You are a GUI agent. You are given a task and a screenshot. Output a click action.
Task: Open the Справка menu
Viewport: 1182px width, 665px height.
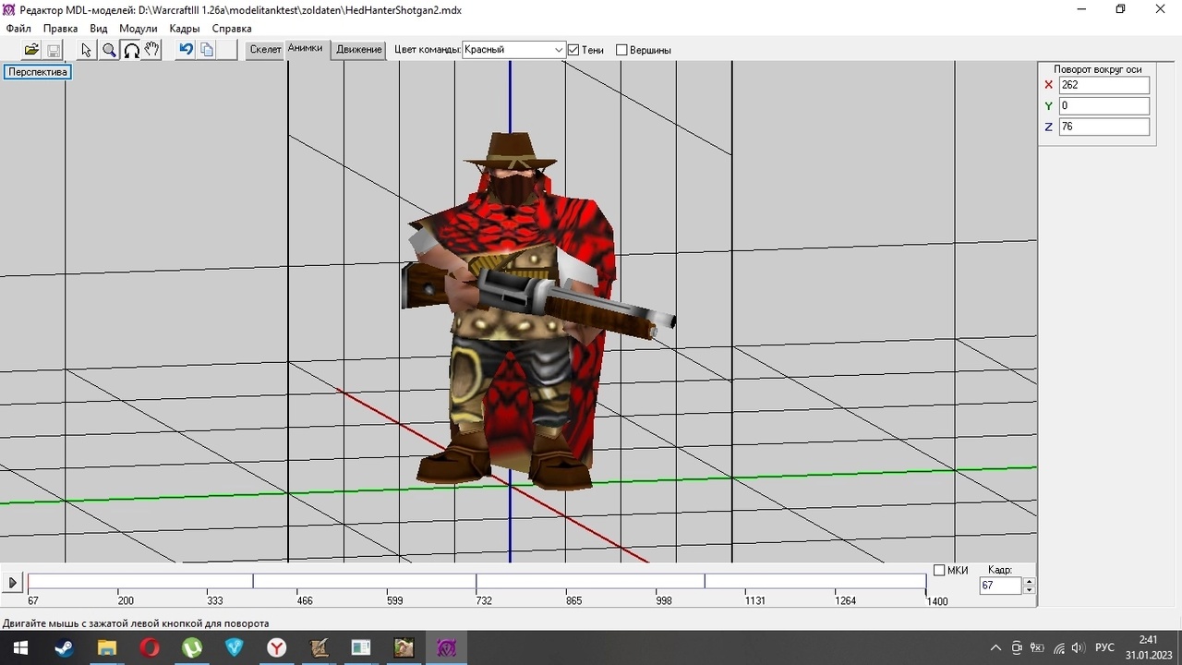tap(232, 29)
